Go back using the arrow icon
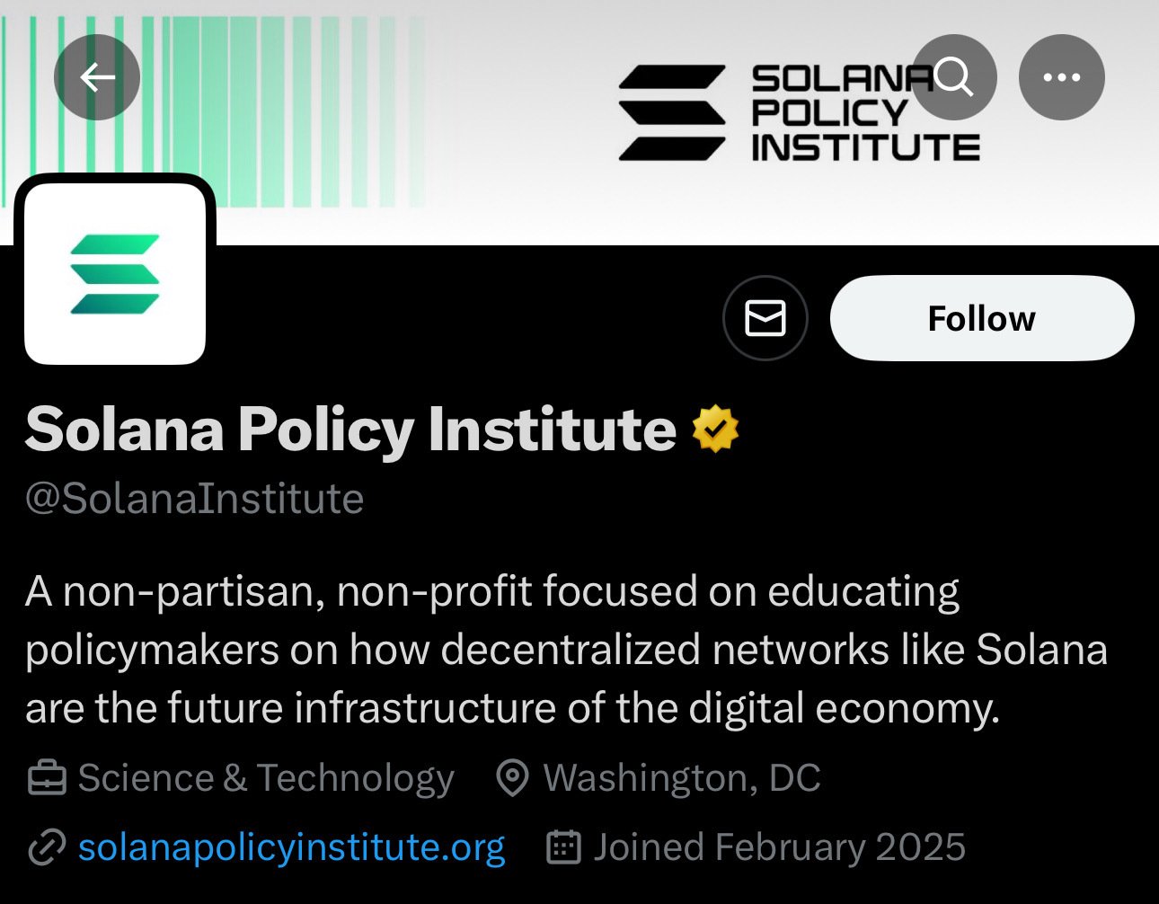The width and height of the screenshot is (1159, 904). [x=97, y=77]
